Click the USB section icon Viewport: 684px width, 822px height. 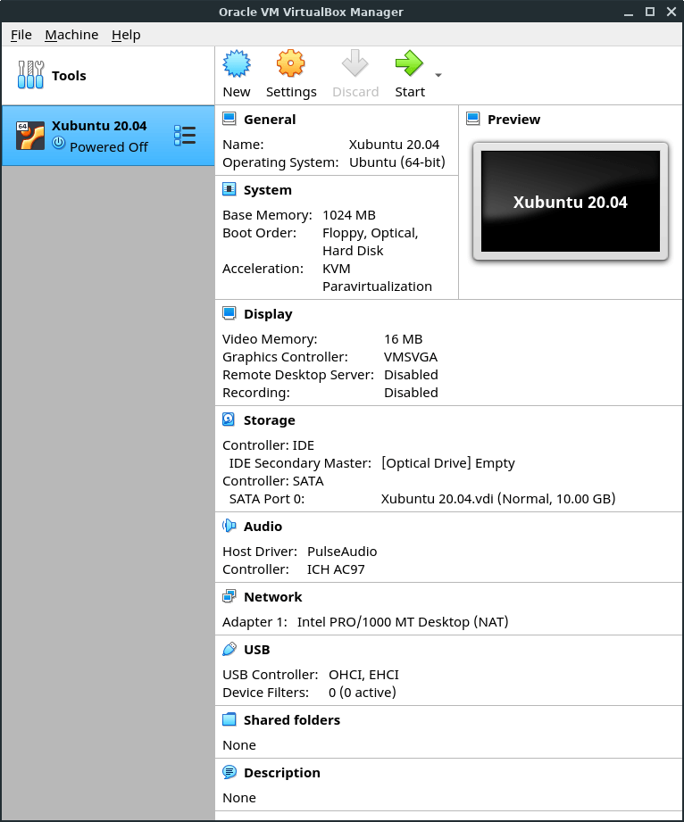pos(229,650)
